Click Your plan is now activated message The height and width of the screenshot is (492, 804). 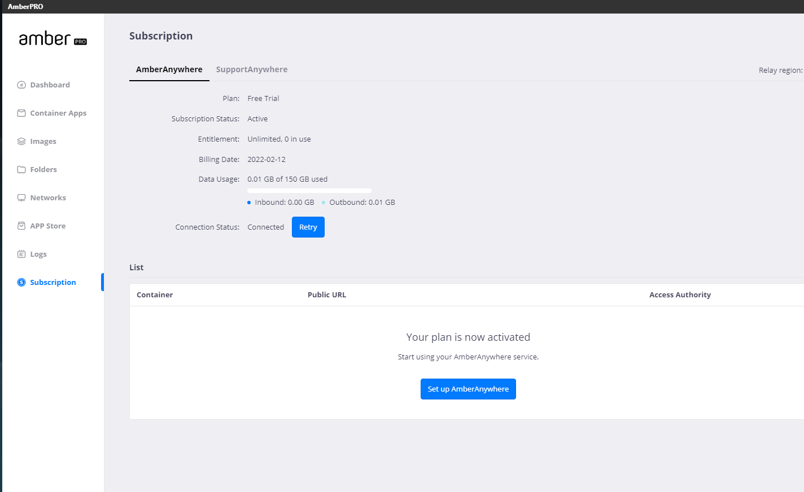[x=468, y=337]
